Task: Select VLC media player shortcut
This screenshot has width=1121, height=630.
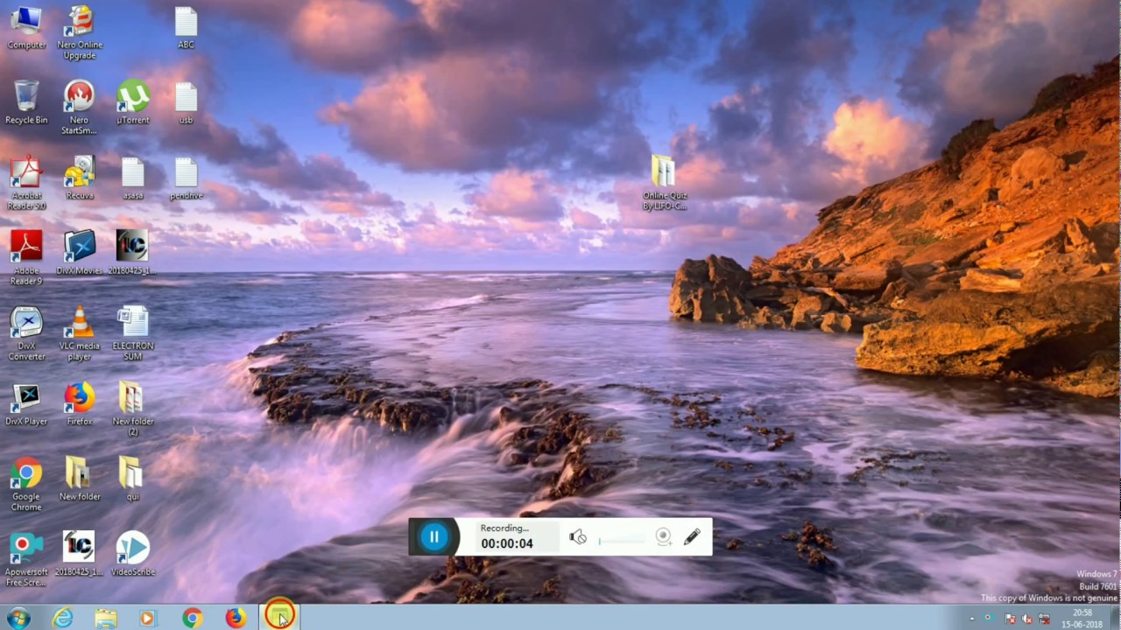Action: point(79,334)
